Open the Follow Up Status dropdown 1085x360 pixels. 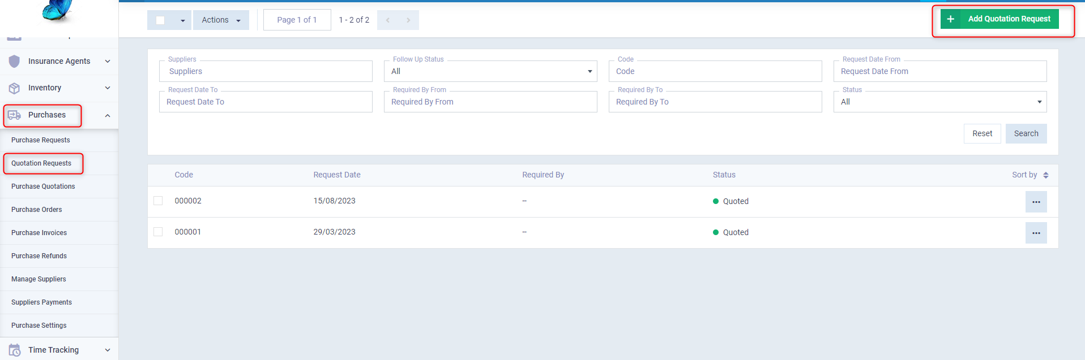[490, 71]
